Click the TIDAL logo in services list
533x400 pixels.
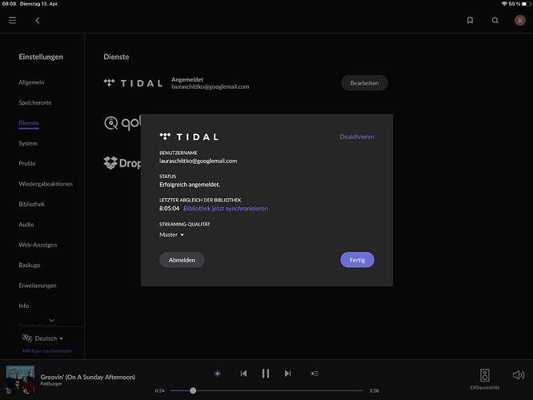pyautogui.click(x=133, y=83)
